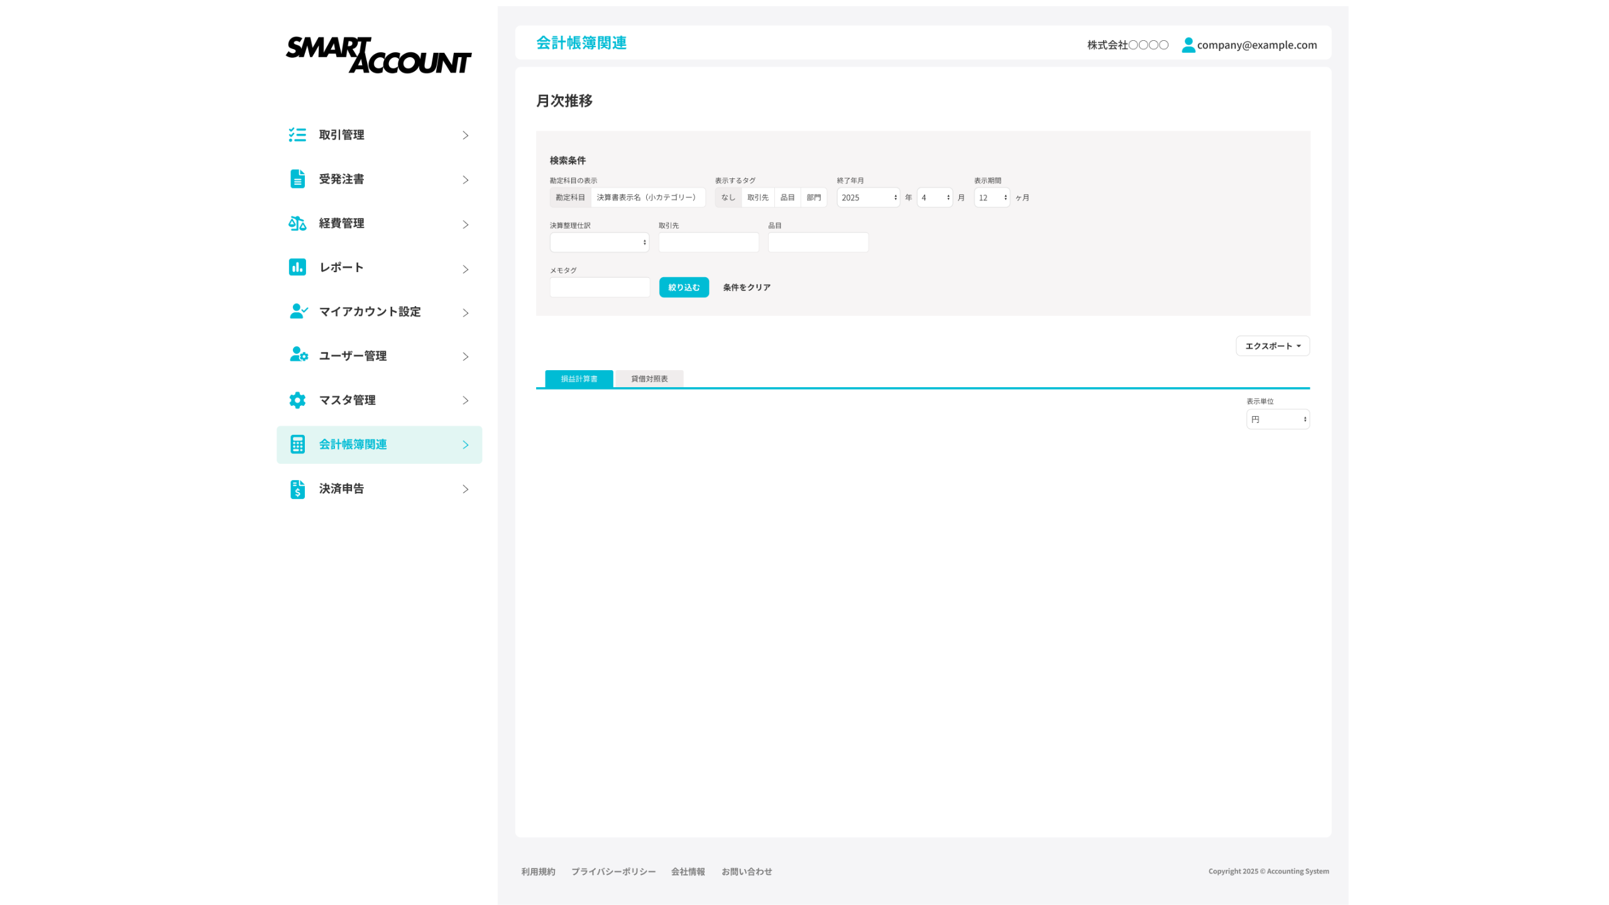Select the 損益計算書 tab
Viewport: 1609px width, 905px height.
579,378
